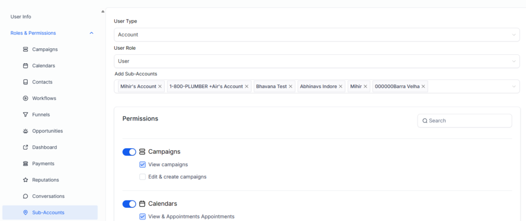This screenshot has height=221, width=526.
Task: Disable the Calendars permission toggle
Action: (x=129, y=204)
